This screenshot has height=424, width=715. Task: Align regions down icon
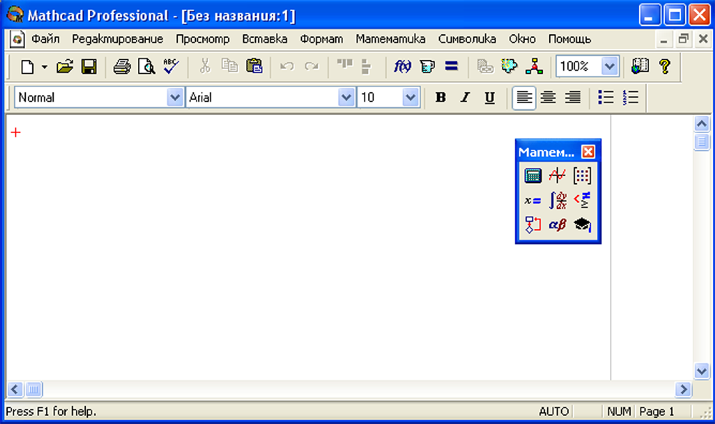coord(366,66)
